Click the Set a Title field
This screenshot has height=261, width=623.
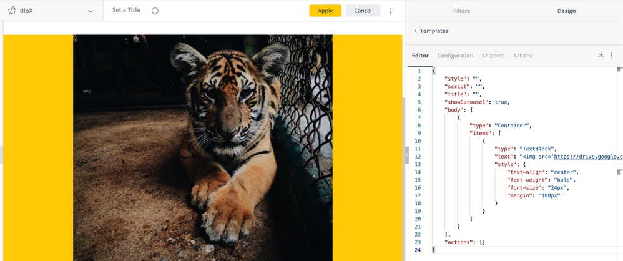126,11
